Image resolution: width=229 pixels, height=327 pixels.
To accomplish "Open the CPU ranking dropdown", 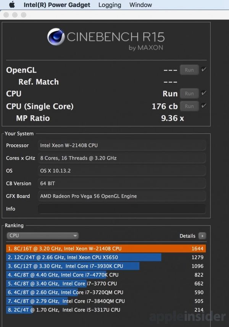I will (x=43, y=236).
